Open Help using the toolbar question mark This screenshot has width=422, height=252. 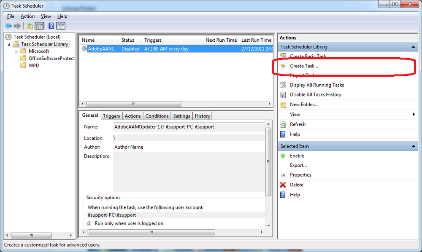pos(51,26)
